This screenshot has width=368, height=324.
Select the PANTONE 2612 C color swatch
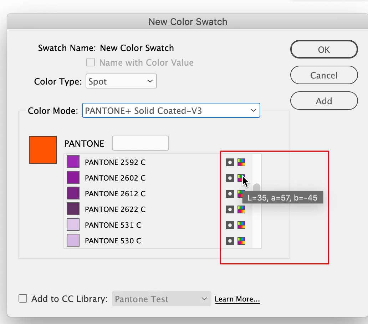(x=73, y=193)
